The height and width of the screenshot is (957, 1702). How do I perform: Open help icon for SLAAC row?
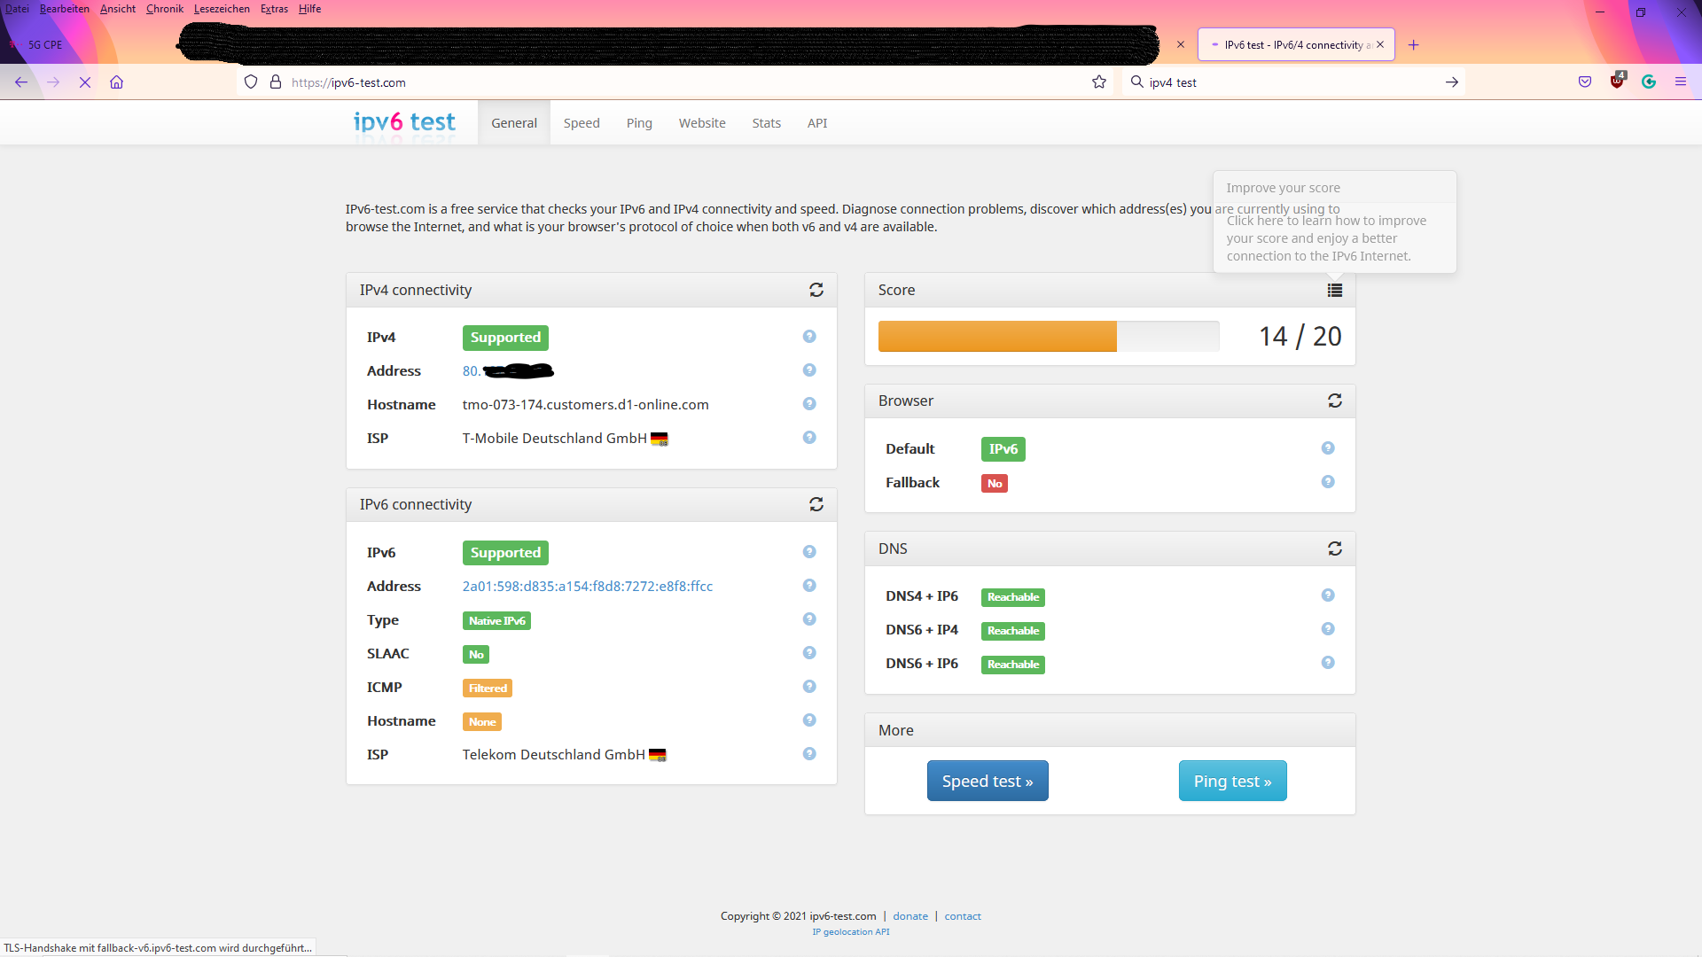[x=808, y=653]
